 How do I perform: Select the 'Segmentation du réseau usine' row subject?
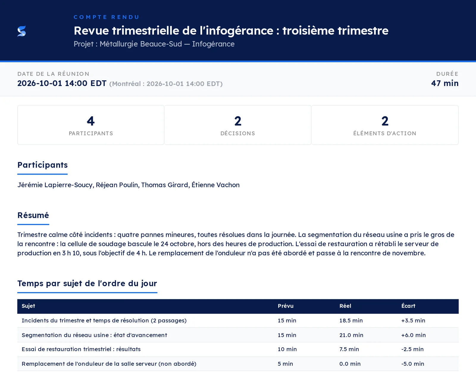(x=94, y=335)
